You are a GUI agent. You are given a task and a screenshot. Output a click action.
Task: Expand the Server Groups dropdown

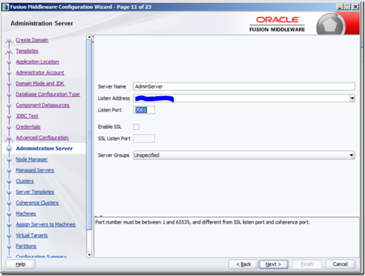[x=244, y=155]
